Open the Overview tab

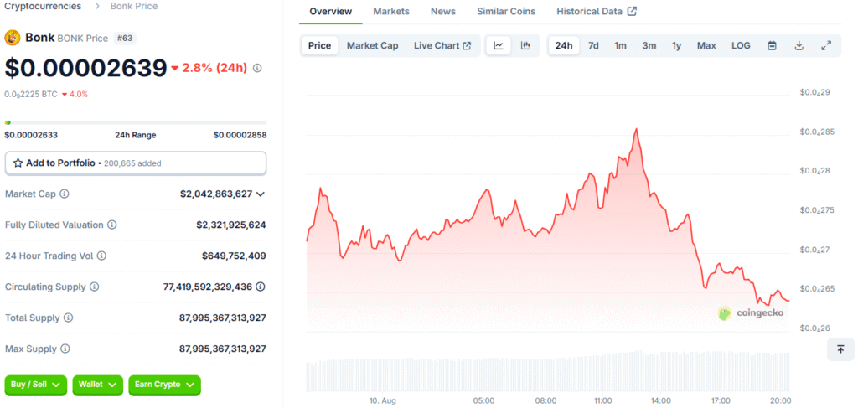point(330,12)
